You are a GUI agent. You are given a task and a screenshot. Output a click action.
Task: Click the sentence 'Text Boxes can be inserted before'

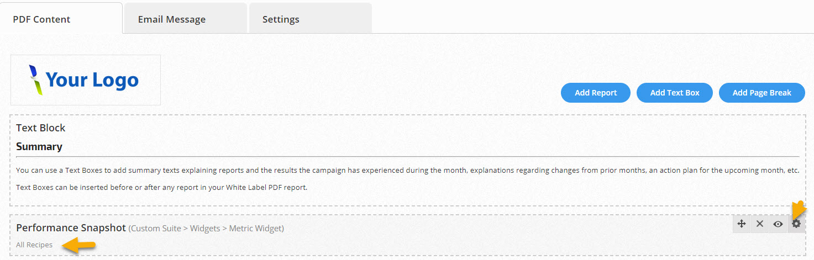coord(161,187)
